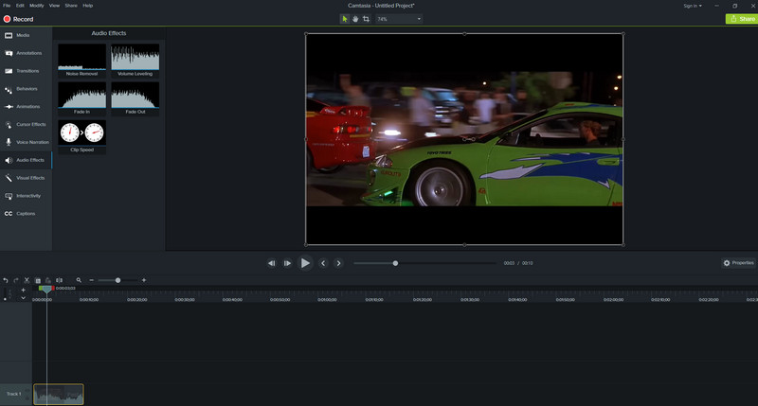The height and width of the screenshot is (406, 758).
Task: Select the Fade In effect
Action: [x=81, y=98]
